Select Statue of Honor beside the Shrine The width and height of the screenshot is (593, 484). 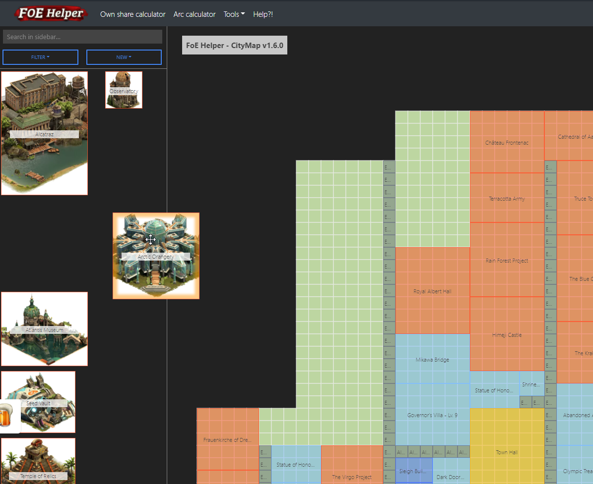494,389
